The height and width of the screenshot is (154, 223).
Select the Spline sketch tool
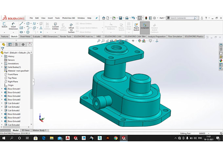pos(34,24)
